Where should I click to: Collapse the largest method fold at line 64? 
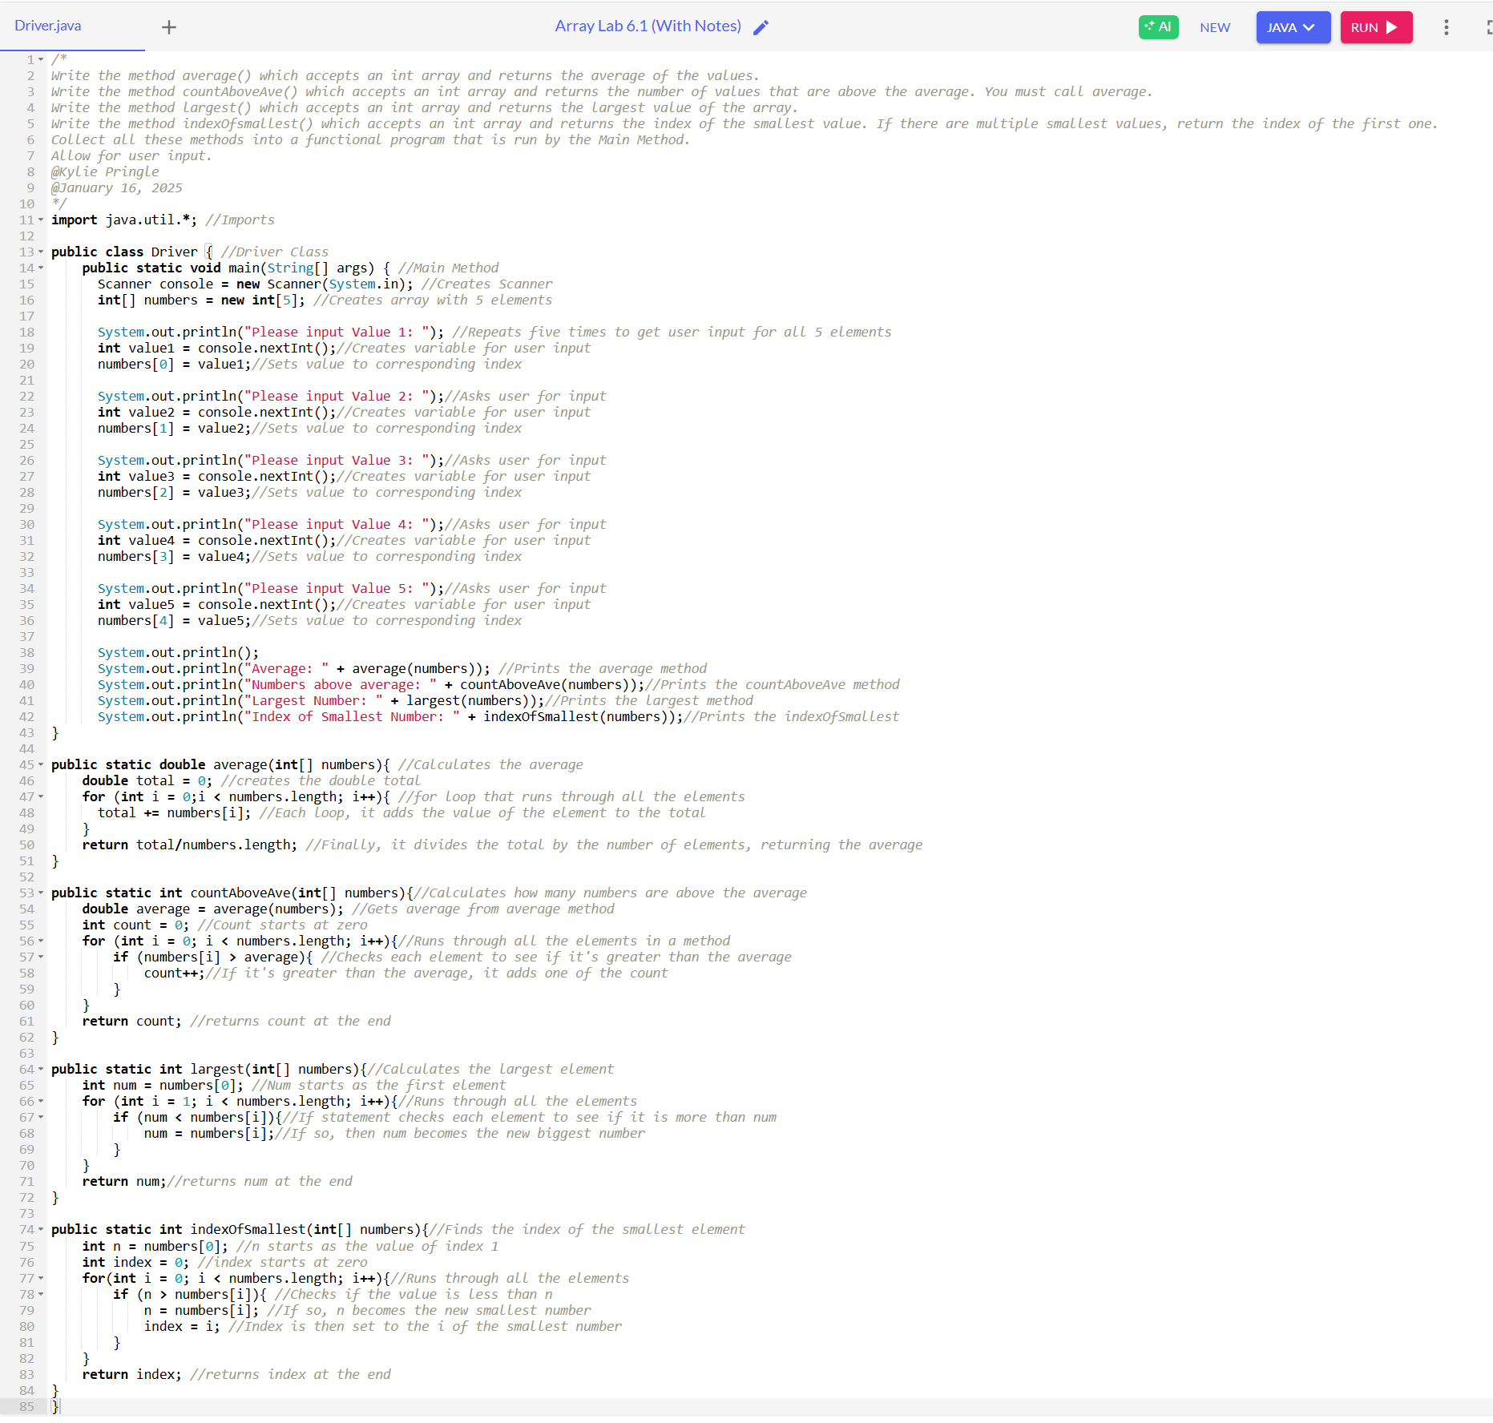pos(41,1069)
